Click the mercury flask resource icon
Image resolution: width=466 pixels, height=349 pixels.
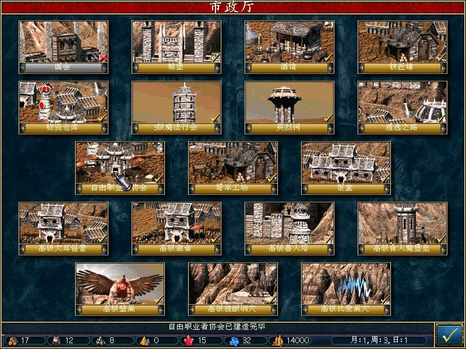pyautogui.click(x=56, y=340)
